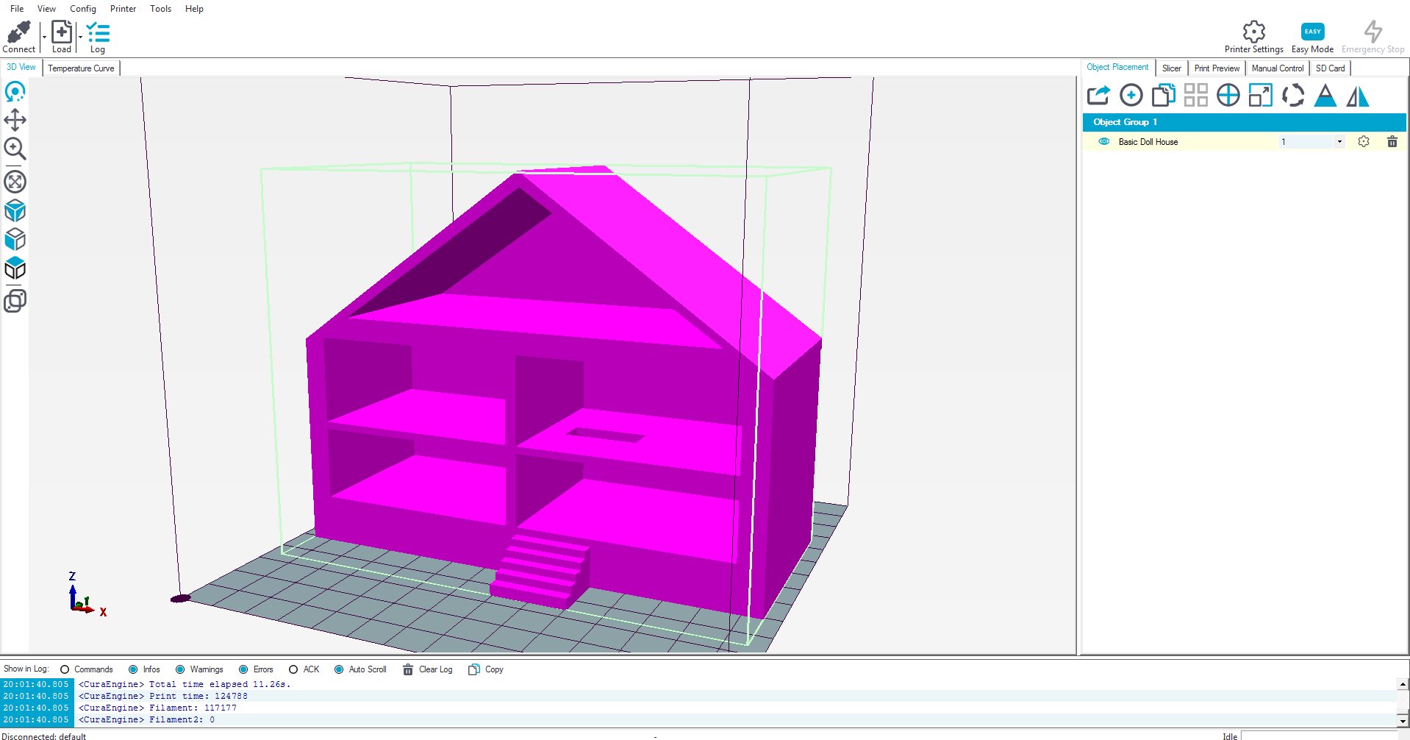This screenshot has width=1410, height=740.
Task: Select the Move viewpoint tool
Action: tap(15, 120)
